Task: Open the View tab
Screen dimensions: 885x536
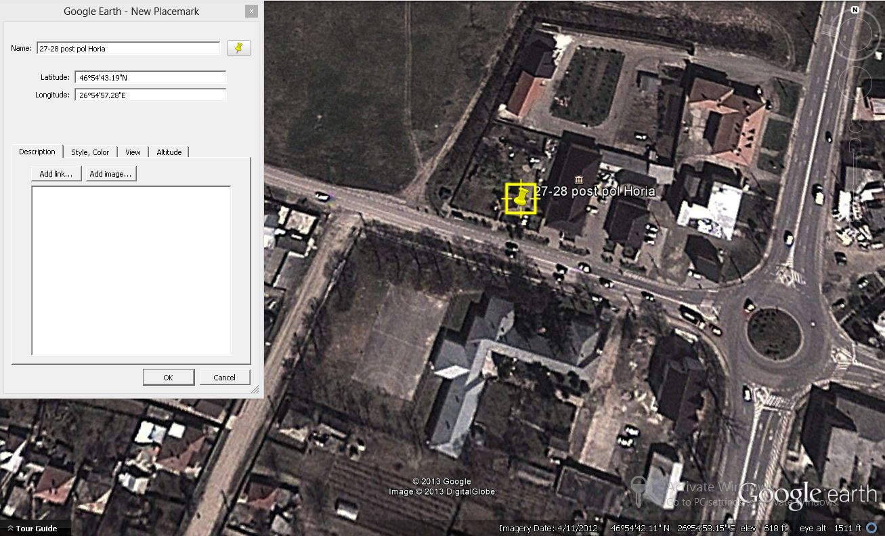Action: click(133, 152)
